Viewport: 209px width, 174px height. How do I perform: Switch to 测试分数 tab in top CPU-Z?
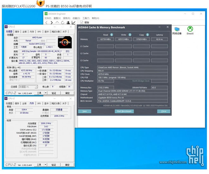point(56,32)
